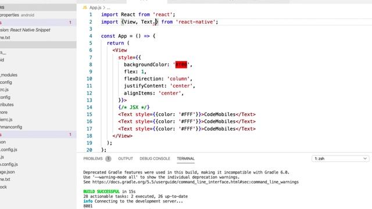Click line number 8 in the gutter
The height and width of the screenshot is (209, 372).
click(x=91, y=64)
